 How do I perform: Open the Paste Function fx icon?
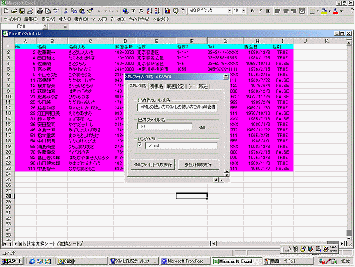(141, 11)
